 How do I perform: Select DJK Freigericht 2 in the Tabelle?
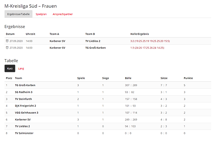25,106
